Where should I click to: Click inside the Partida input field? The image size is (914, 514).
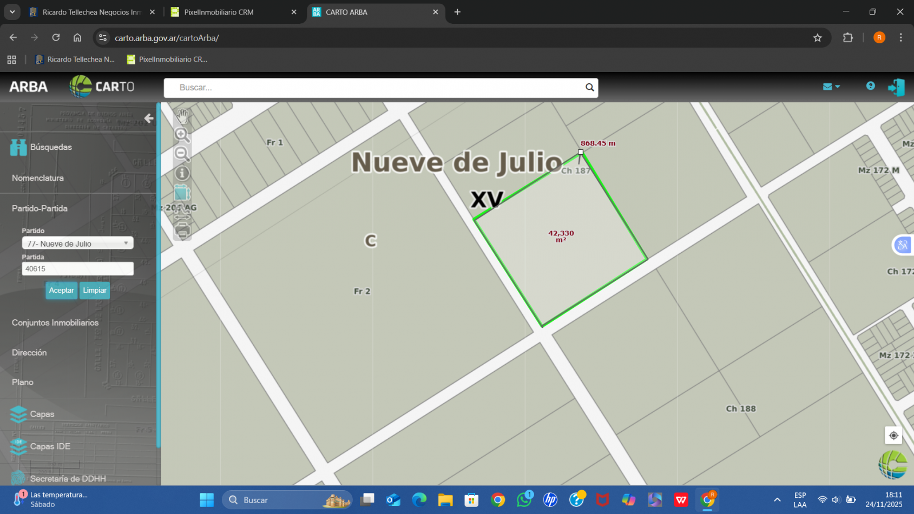click(x=77, y=268)
